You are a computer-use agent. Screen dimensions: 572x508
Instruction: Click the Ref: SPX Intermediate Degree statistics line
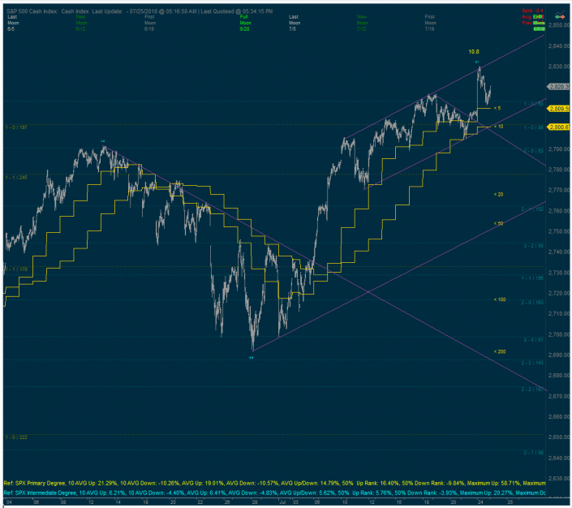[274, 493]
